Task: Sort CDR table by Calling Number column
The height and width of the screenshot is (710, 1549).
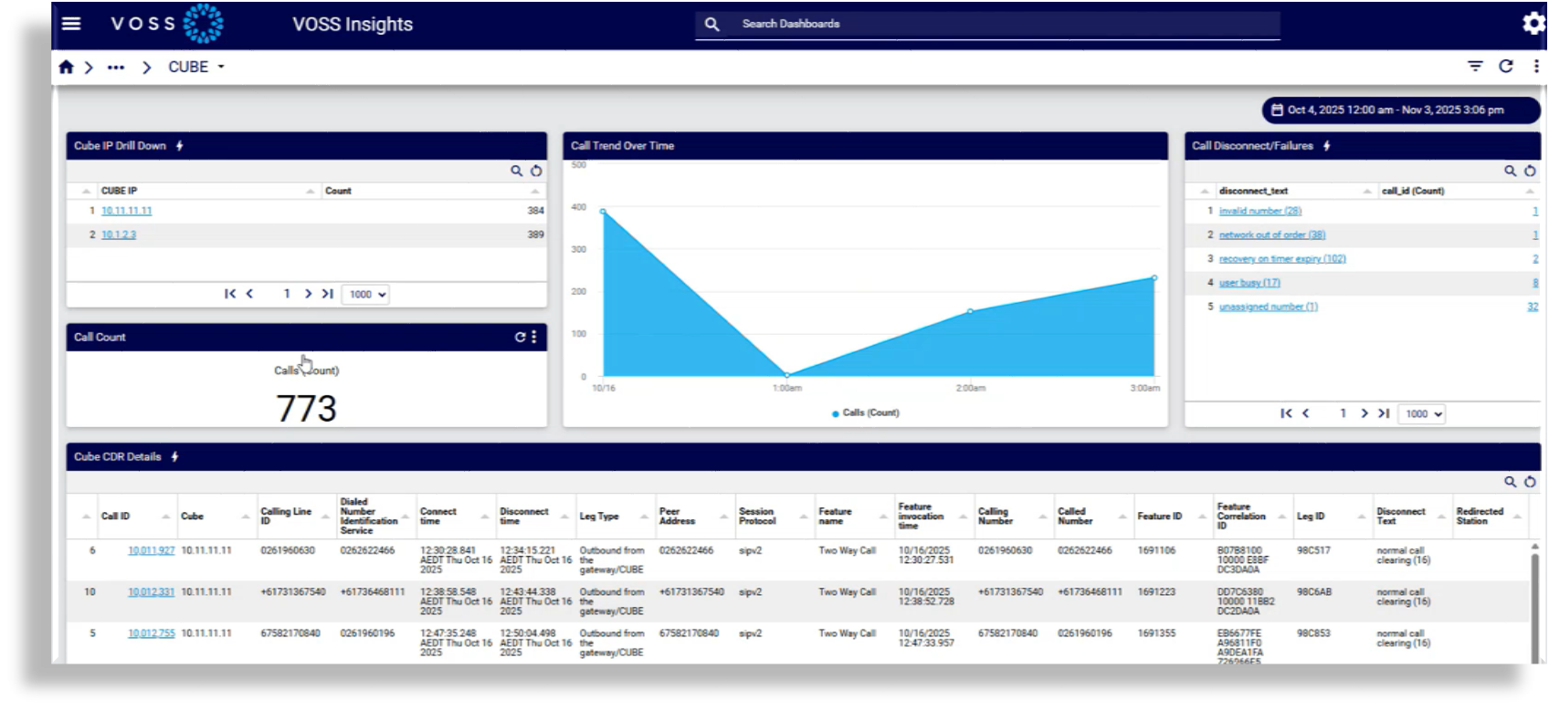Action: (995, 517)
